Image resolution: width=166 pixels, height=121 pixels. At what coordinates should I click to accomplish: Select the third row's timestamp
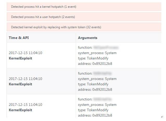pos(25,105)
